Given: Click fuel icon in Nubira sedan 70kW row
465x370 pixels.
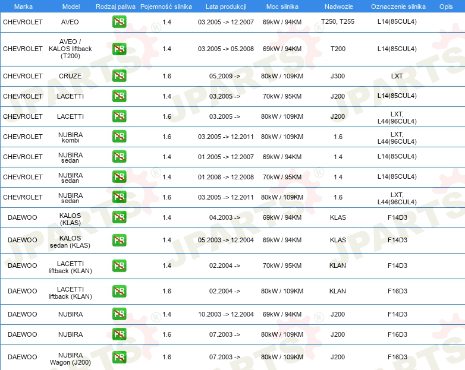Looking at the screenshot, I should (x=119, y=176).
